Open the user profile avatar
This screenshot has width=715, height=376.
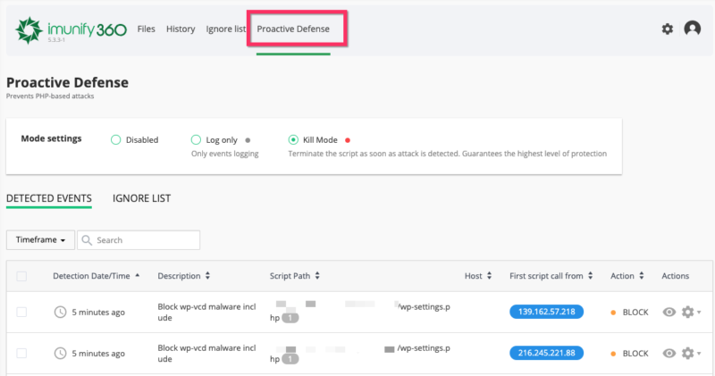tap(692, 29)
